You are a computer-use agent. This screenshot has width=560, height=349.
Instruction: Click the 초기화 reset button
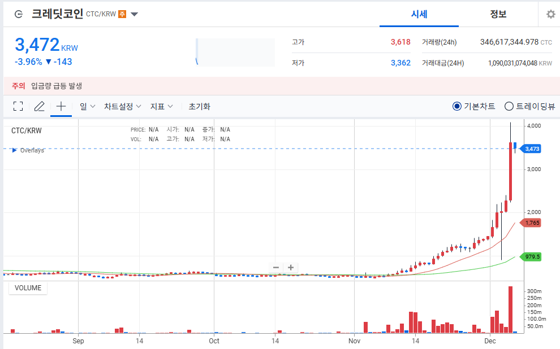click(x=199, y=106)
